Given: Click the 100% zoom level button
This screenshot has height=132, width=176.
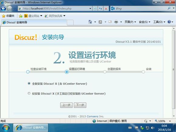Looking at the screenshot, I should [160, 121].
